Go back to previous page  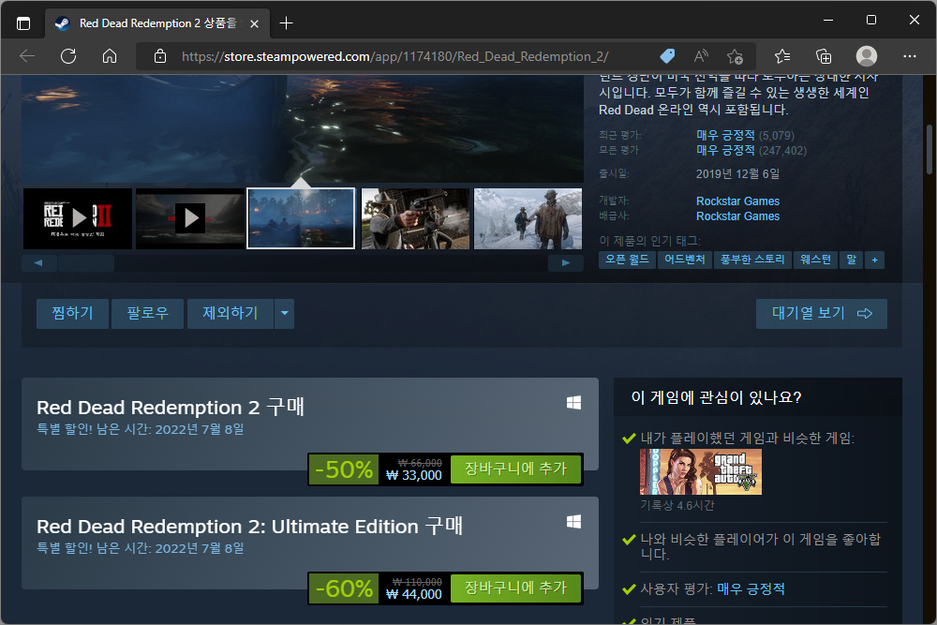click(x=27, y=57)
